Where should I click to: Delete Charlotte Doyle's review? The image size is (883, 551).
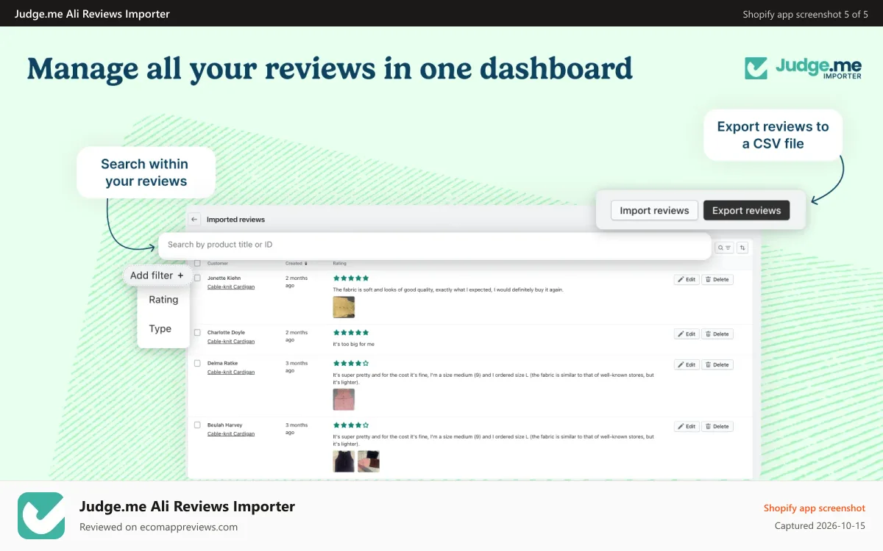(717, 334)
